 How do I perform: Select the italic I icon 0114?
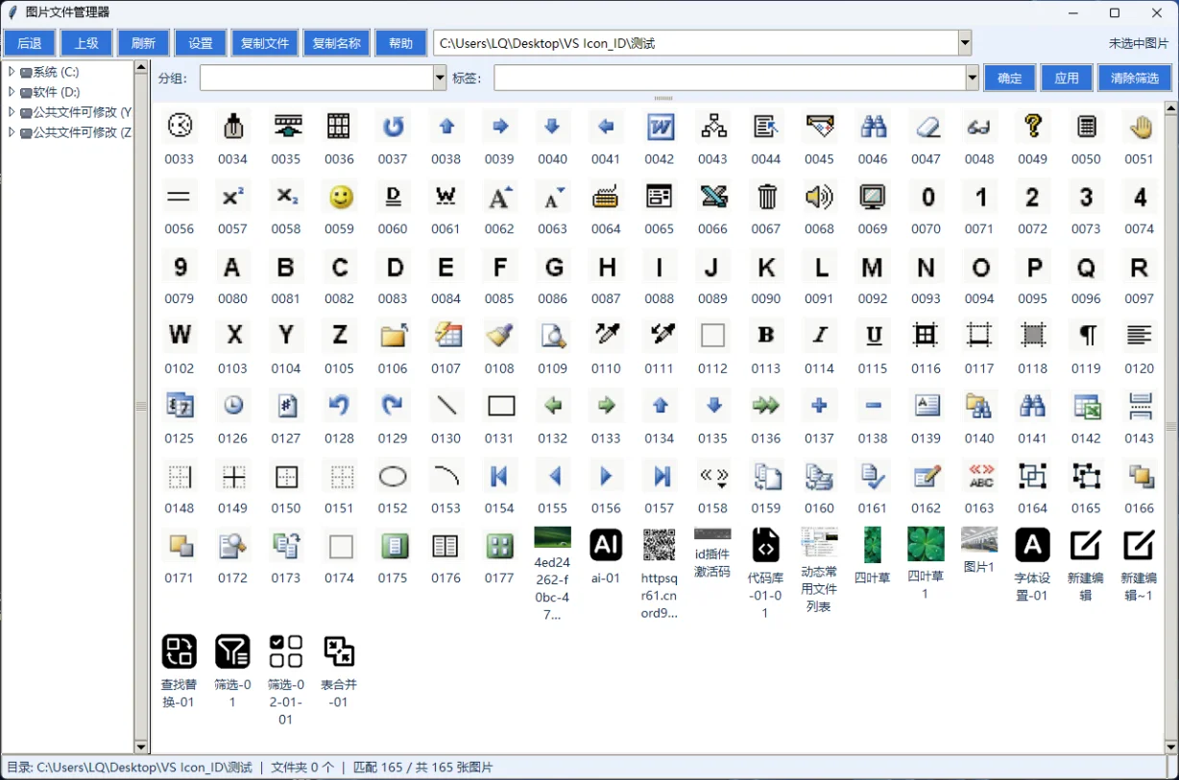pos(819,337)
